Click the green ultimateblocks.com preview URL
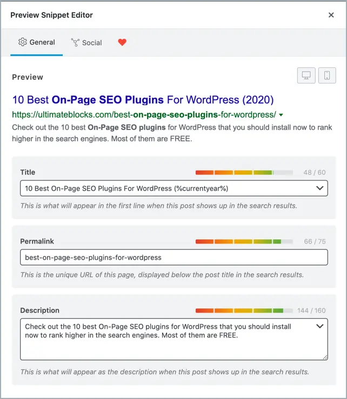Screen dimensions: 347x399 pos(144,115)
